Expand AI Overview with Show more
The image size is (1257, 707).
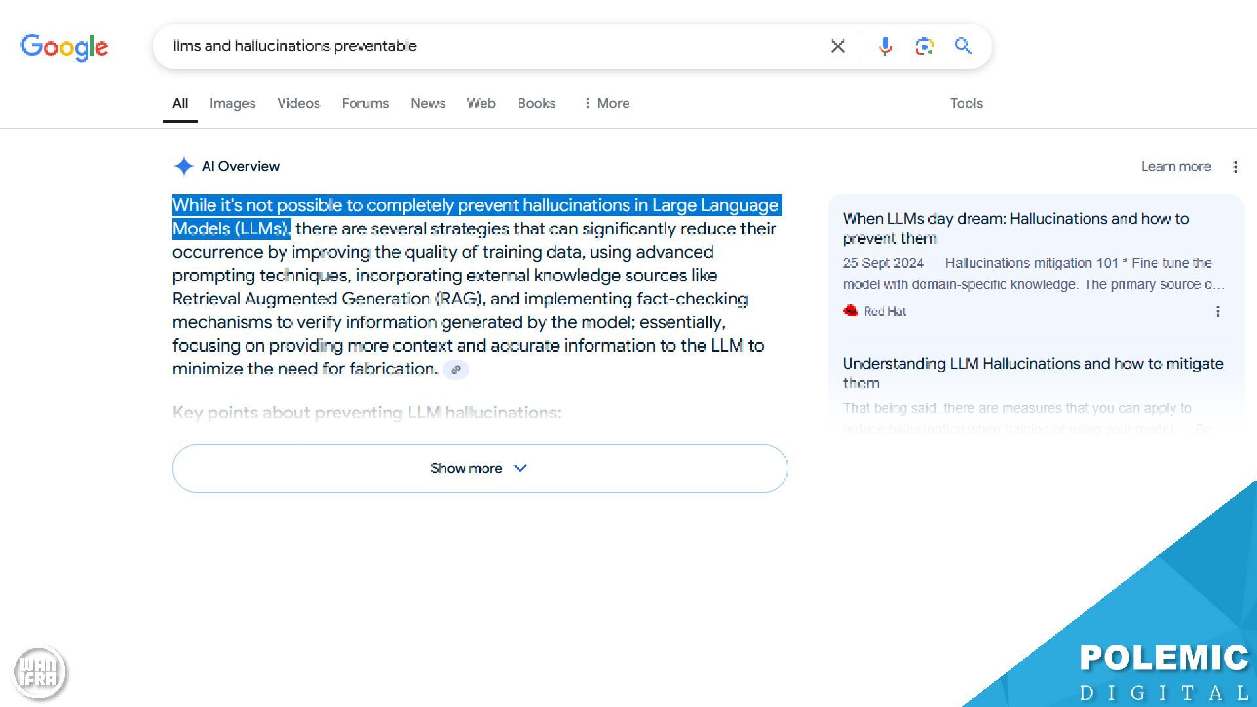[x=479, y=469]
